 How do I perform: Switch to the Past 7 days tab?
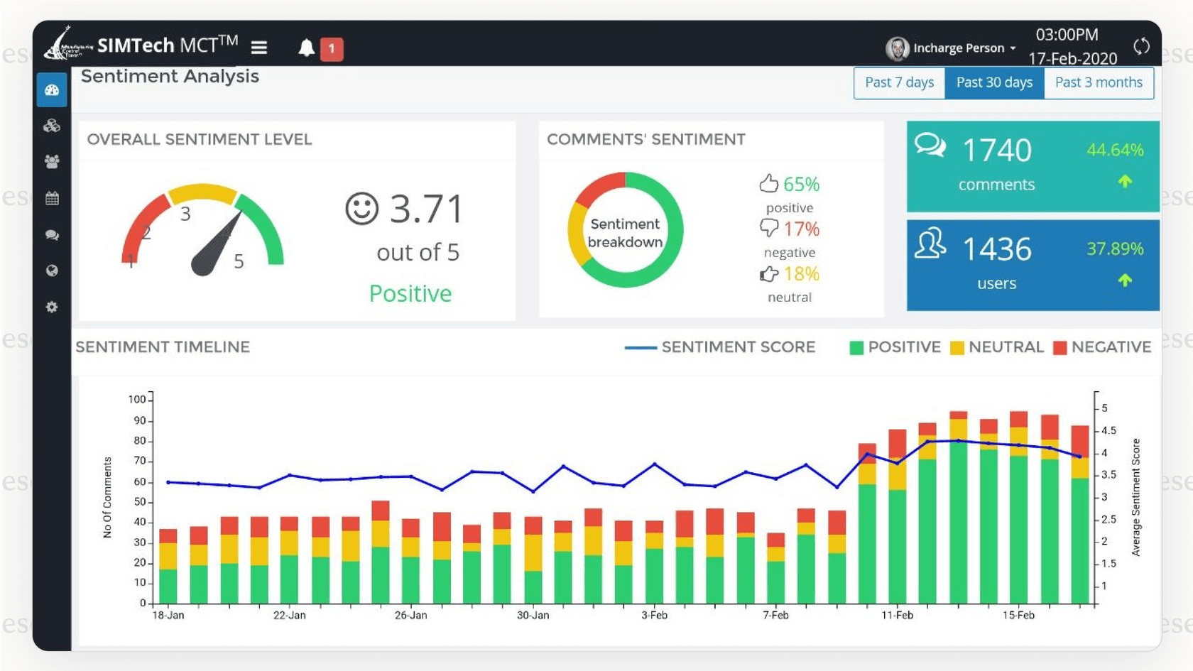click(898, 82)
